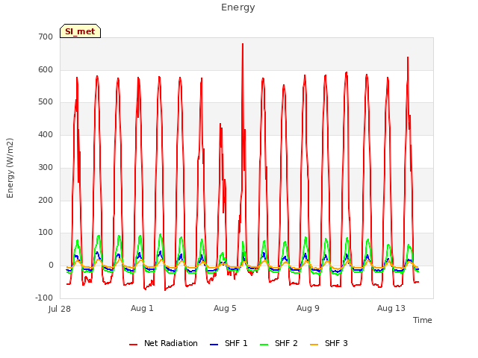Click the 200 y-axis tick label

coord(46,201)
